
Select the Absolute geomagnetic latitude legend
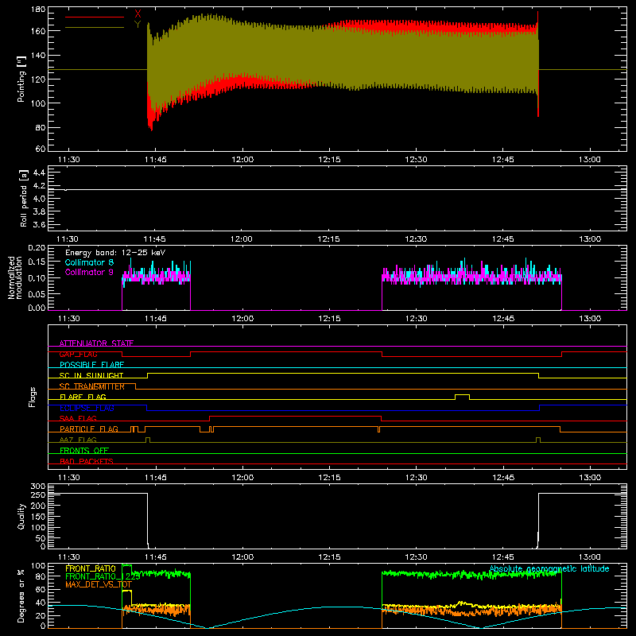coord(549,568)
